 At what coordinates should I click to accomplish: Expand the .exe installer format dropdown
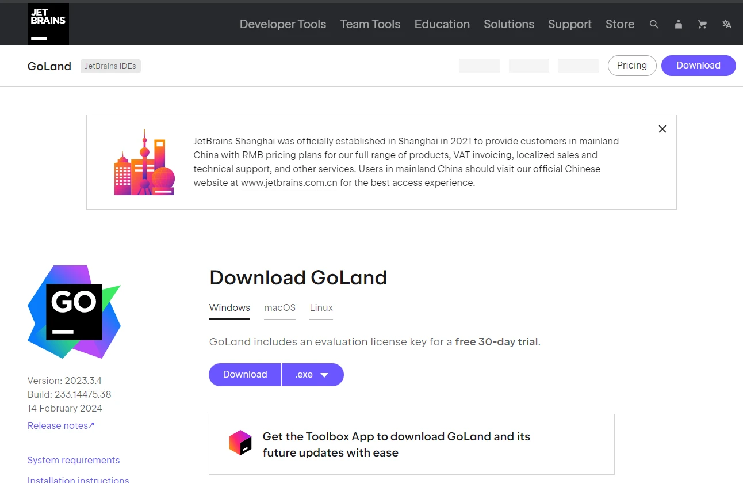313,375
